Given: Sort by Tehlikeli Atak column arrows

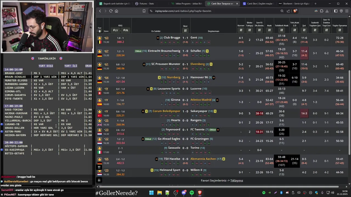Looking at the screenshot, I should point(282,30).
